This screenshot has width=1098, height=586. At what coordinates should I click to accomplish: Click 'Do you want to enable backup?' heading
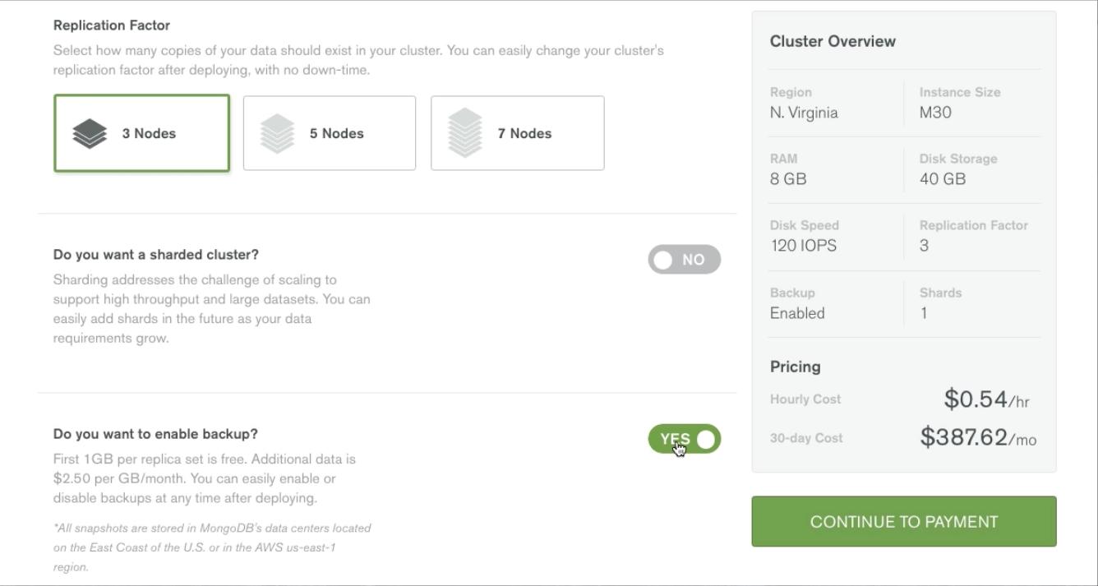click(155, 434)
